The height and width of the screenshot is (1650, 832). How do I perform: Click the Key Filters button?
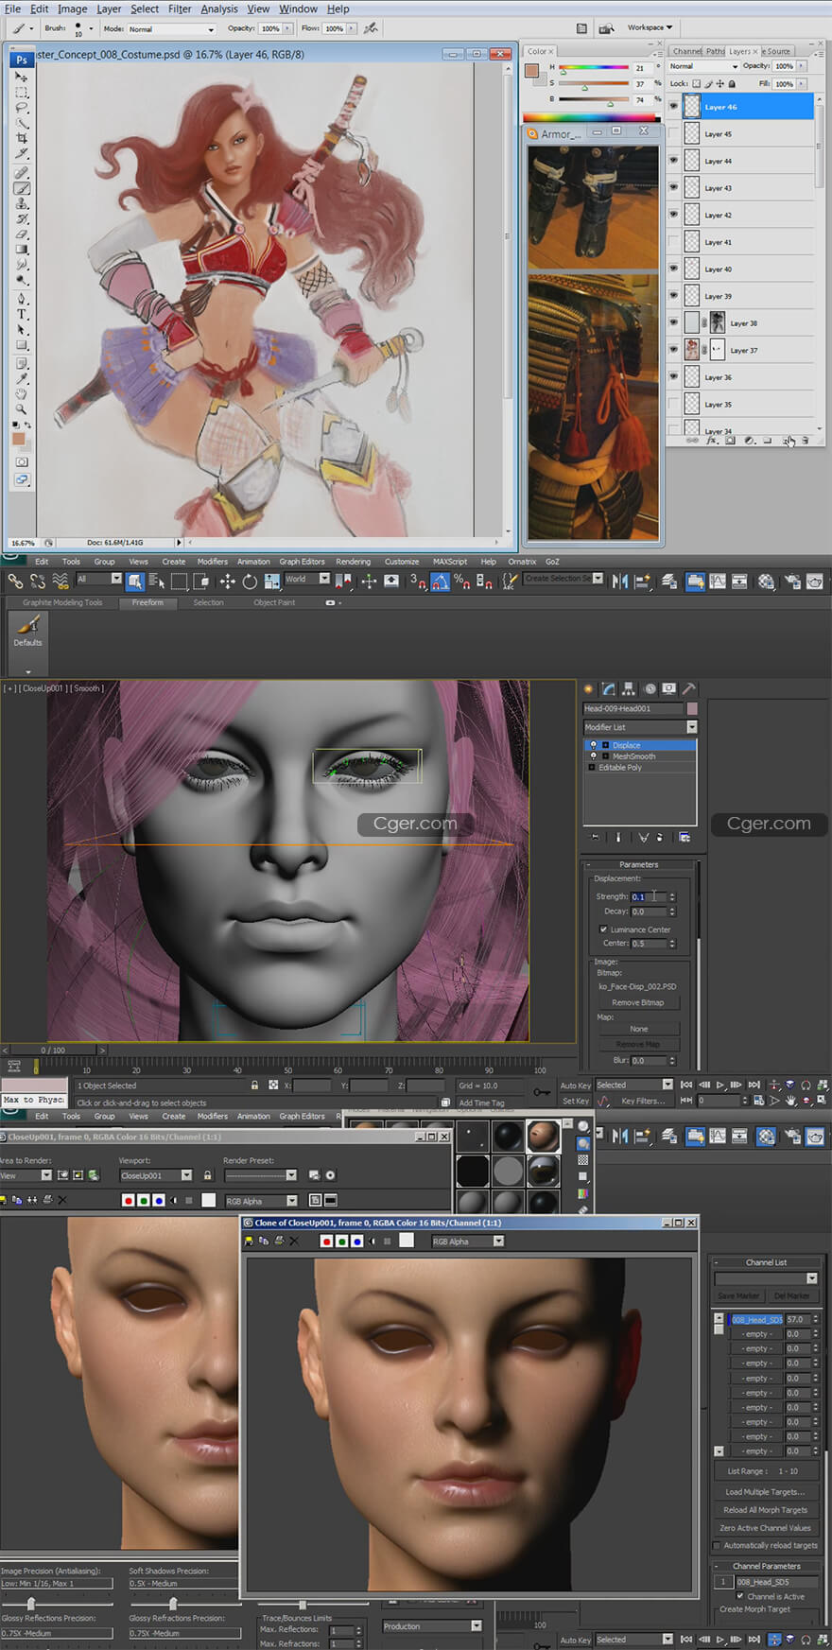tap(643, 1101)
